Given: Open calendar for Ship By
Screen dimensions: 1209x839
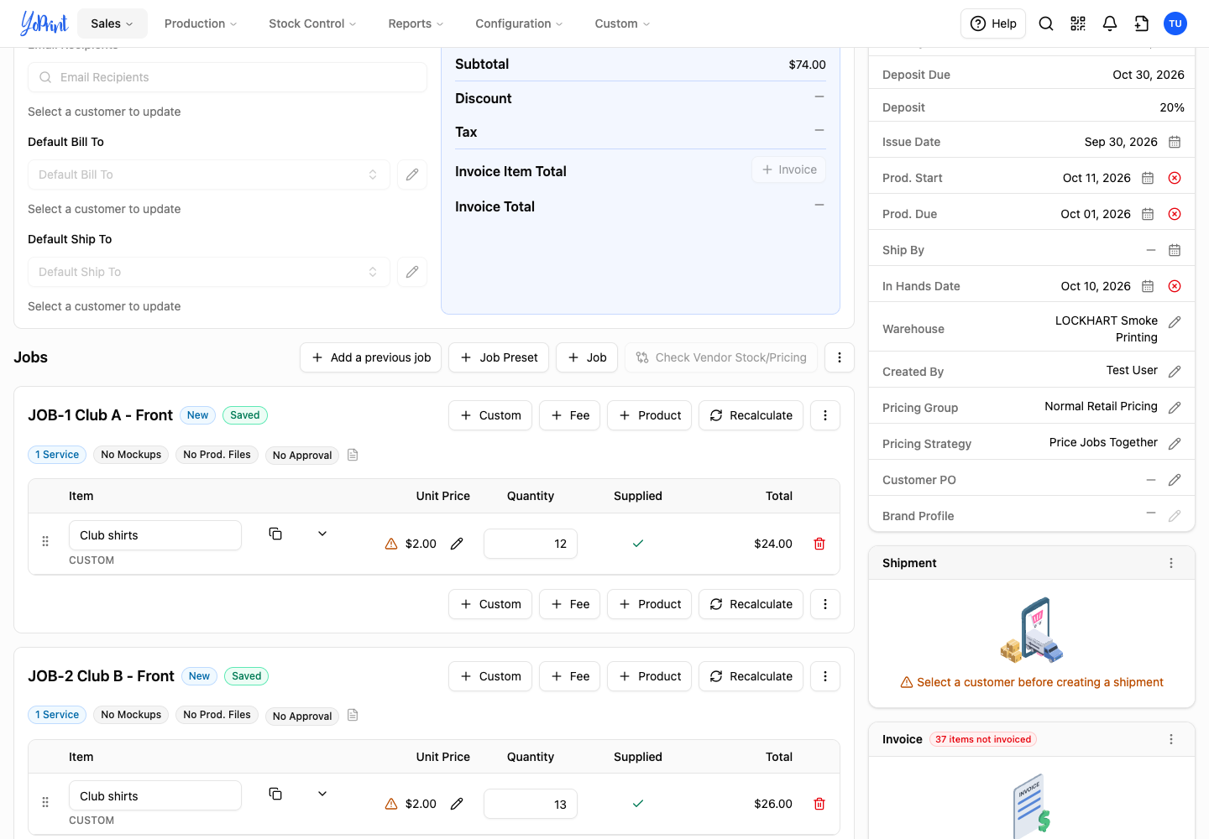Looking at the screenshot, I should tap(1175, 250).
